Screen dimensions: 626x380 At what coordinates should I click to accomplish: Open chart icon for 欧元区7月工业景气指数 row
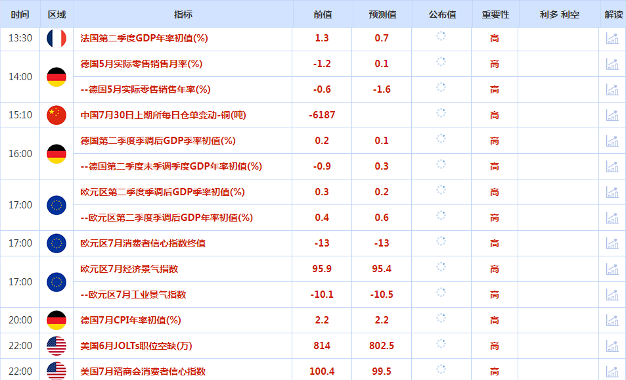point(612,295)
